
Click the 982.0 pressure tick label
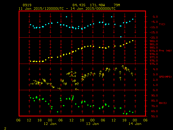click(154, 41)
